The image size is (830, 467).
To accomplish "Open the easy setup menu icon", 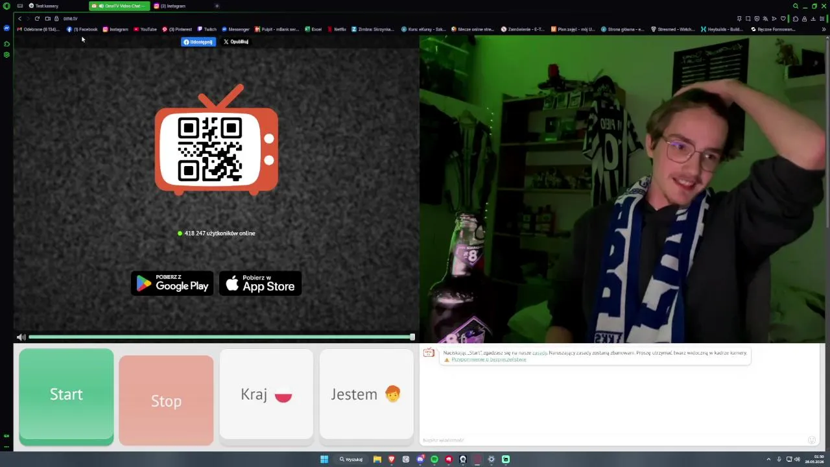I will (822, 18).
